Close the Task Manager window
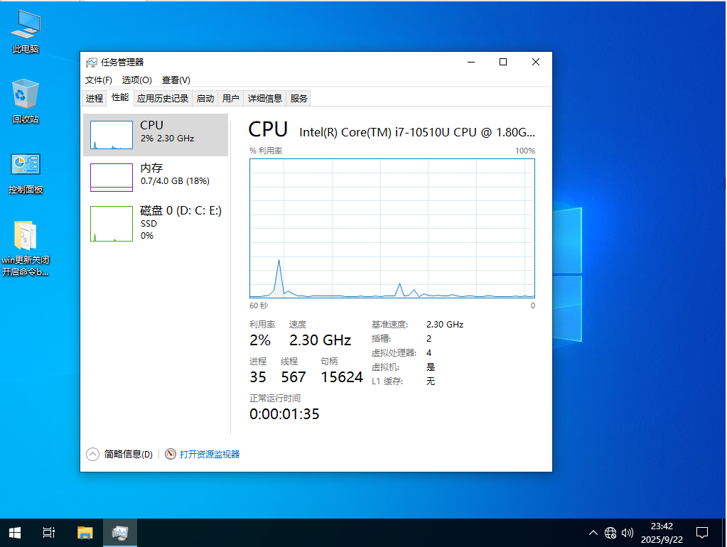This screenshot has height=547, width=727. coord(536,62)
